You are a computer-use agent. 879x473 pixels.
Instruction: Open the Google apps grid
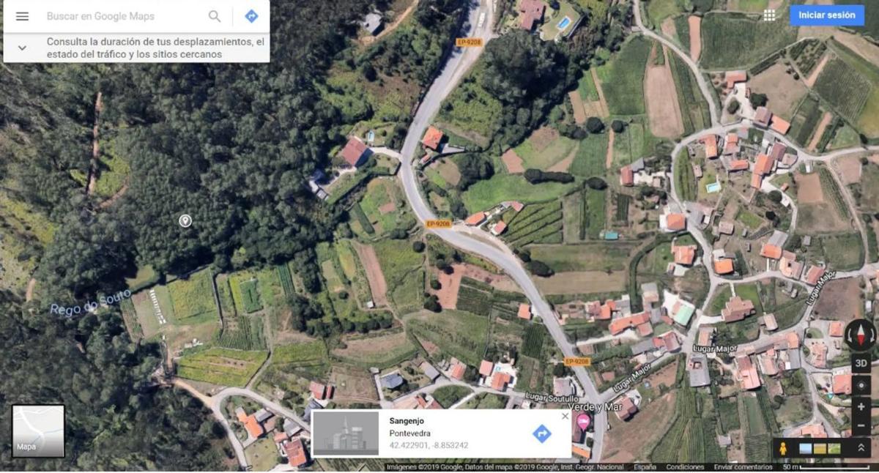coord(769,15)
